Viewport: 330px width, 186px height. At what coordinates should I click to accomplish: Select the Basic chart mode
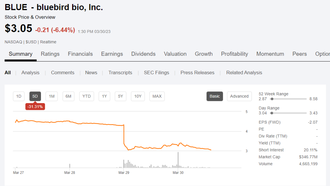click(x=215, y=96)
